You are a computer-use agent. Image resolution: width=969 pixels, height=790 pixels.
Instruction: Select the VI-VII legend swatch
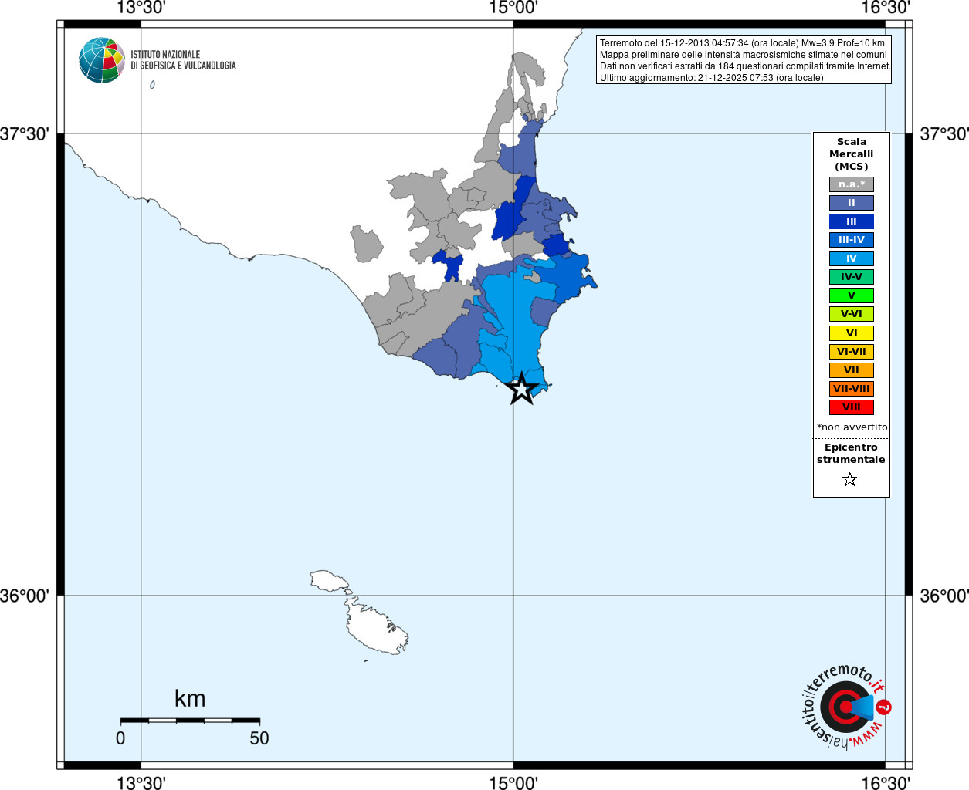852,352
